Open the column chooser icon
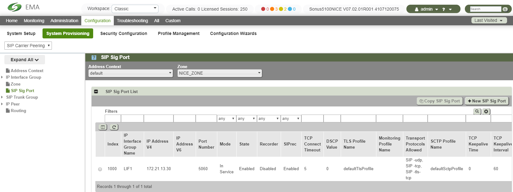Image resolution: width=513 pixels, height=192 pixels. tap(103, 127)
